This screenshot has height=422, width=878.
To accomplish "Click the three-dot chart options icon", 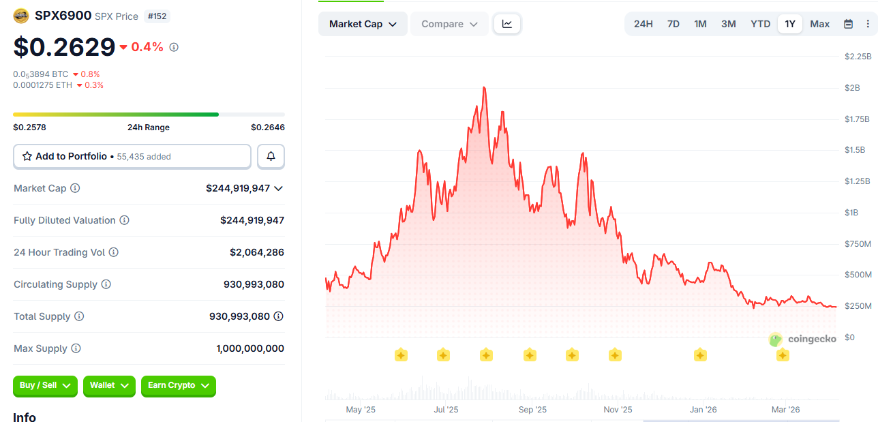I will pos(867,23).
